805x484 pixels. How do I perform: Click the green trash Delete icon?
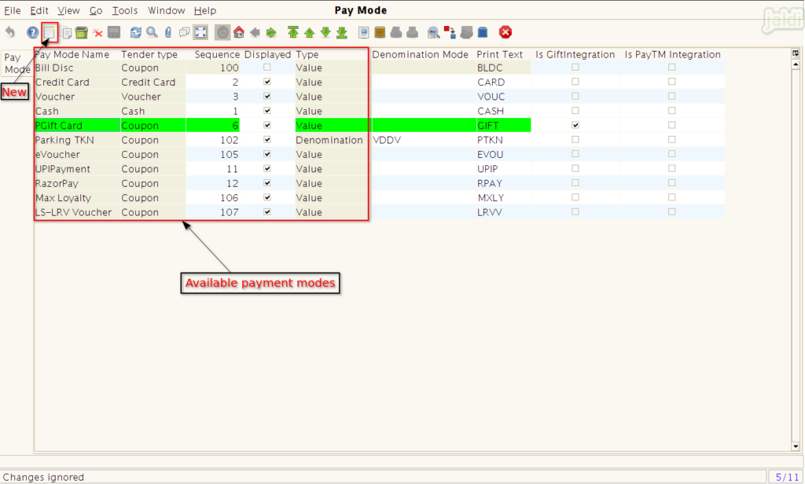click(x=82, y=33)
